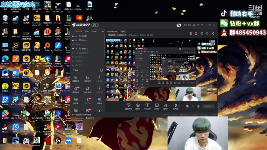Show the hidden 文本 4 source
The image size is (267, 150).
pyautogui.click(x=73, y=57)
